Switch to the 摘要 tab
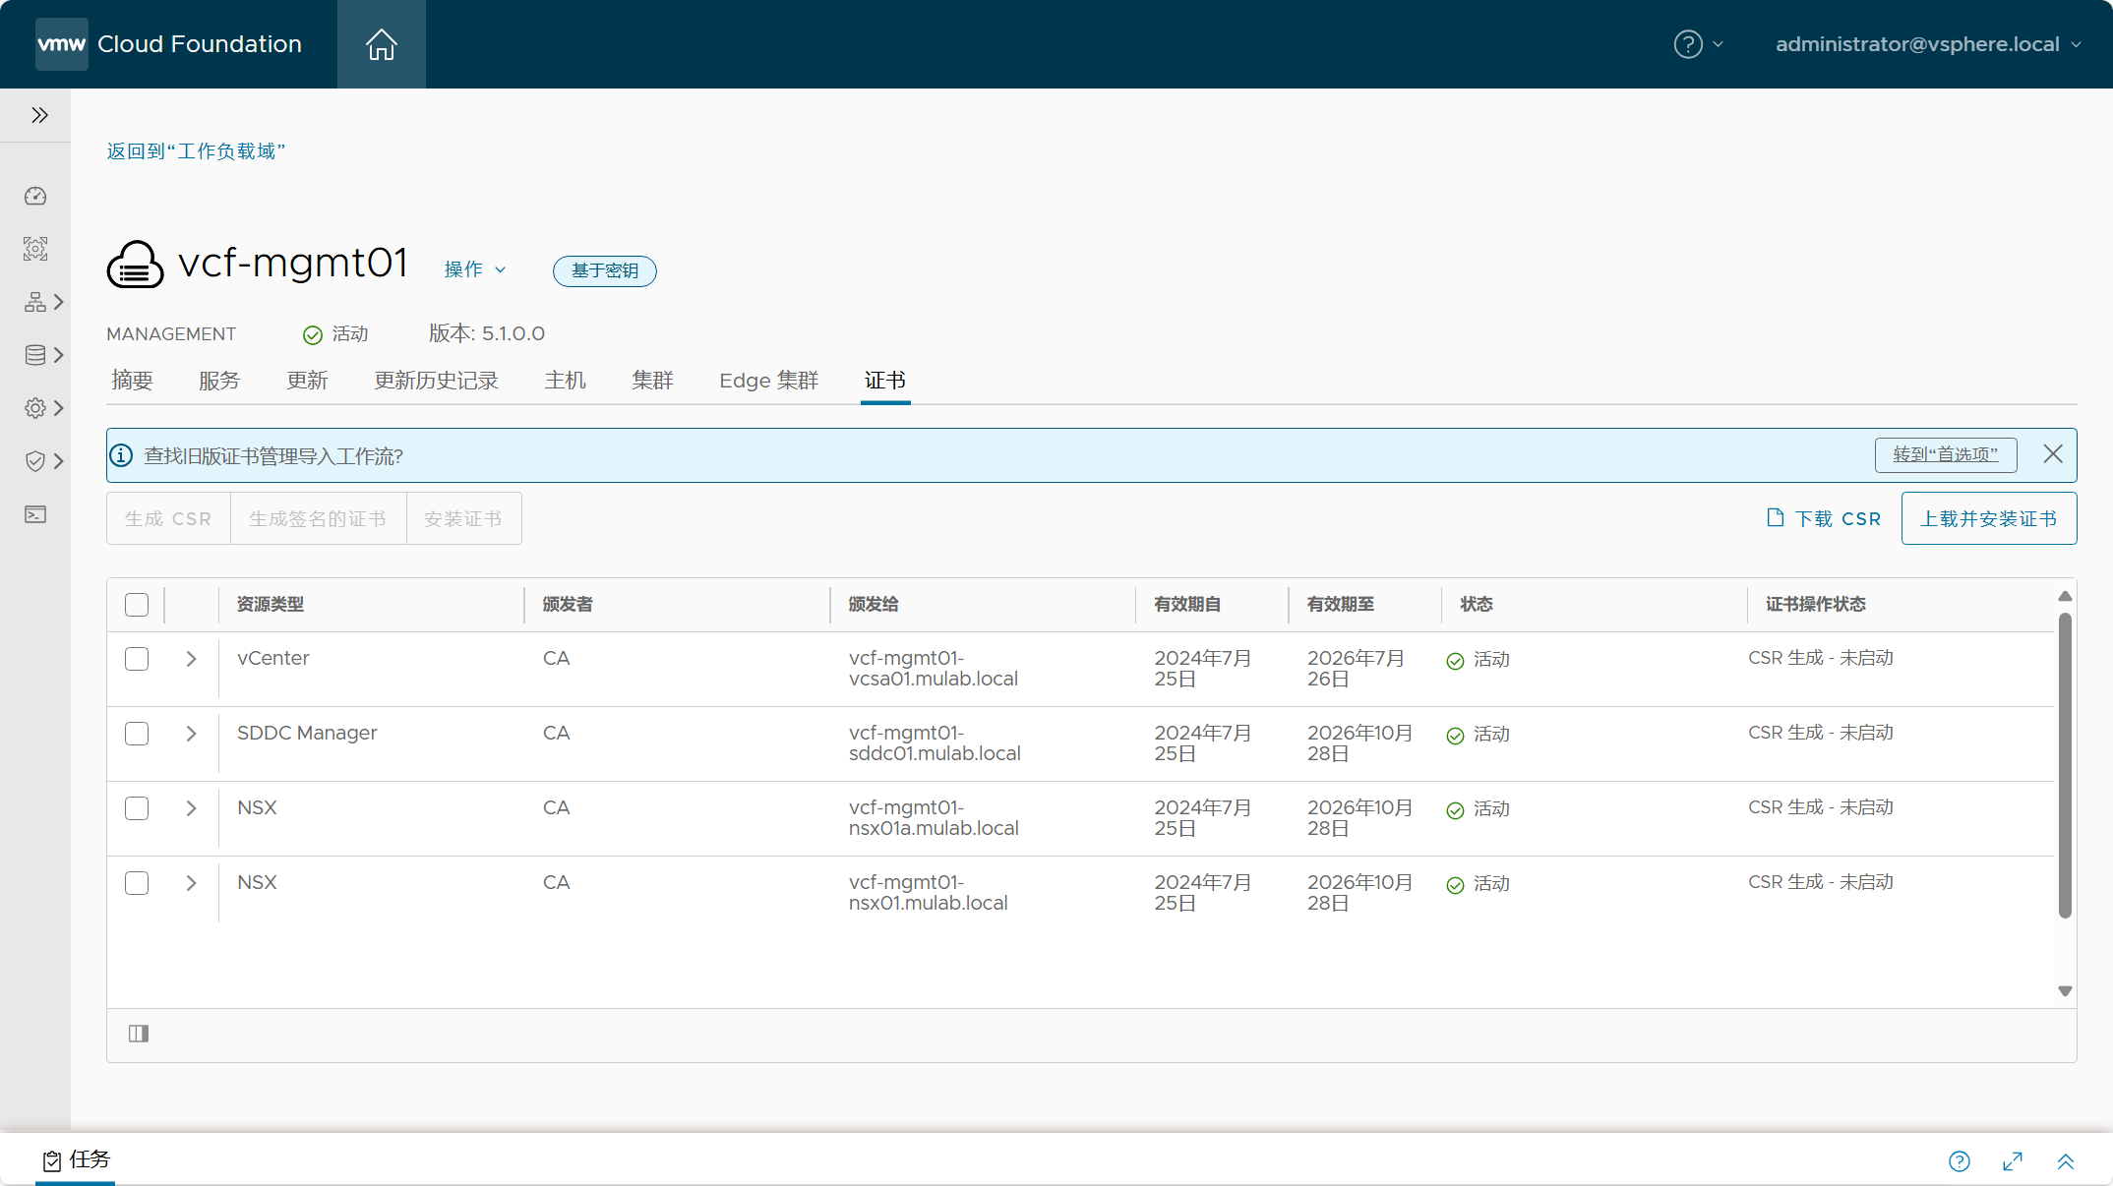Screen dimensions: 2113x1186 132,381
